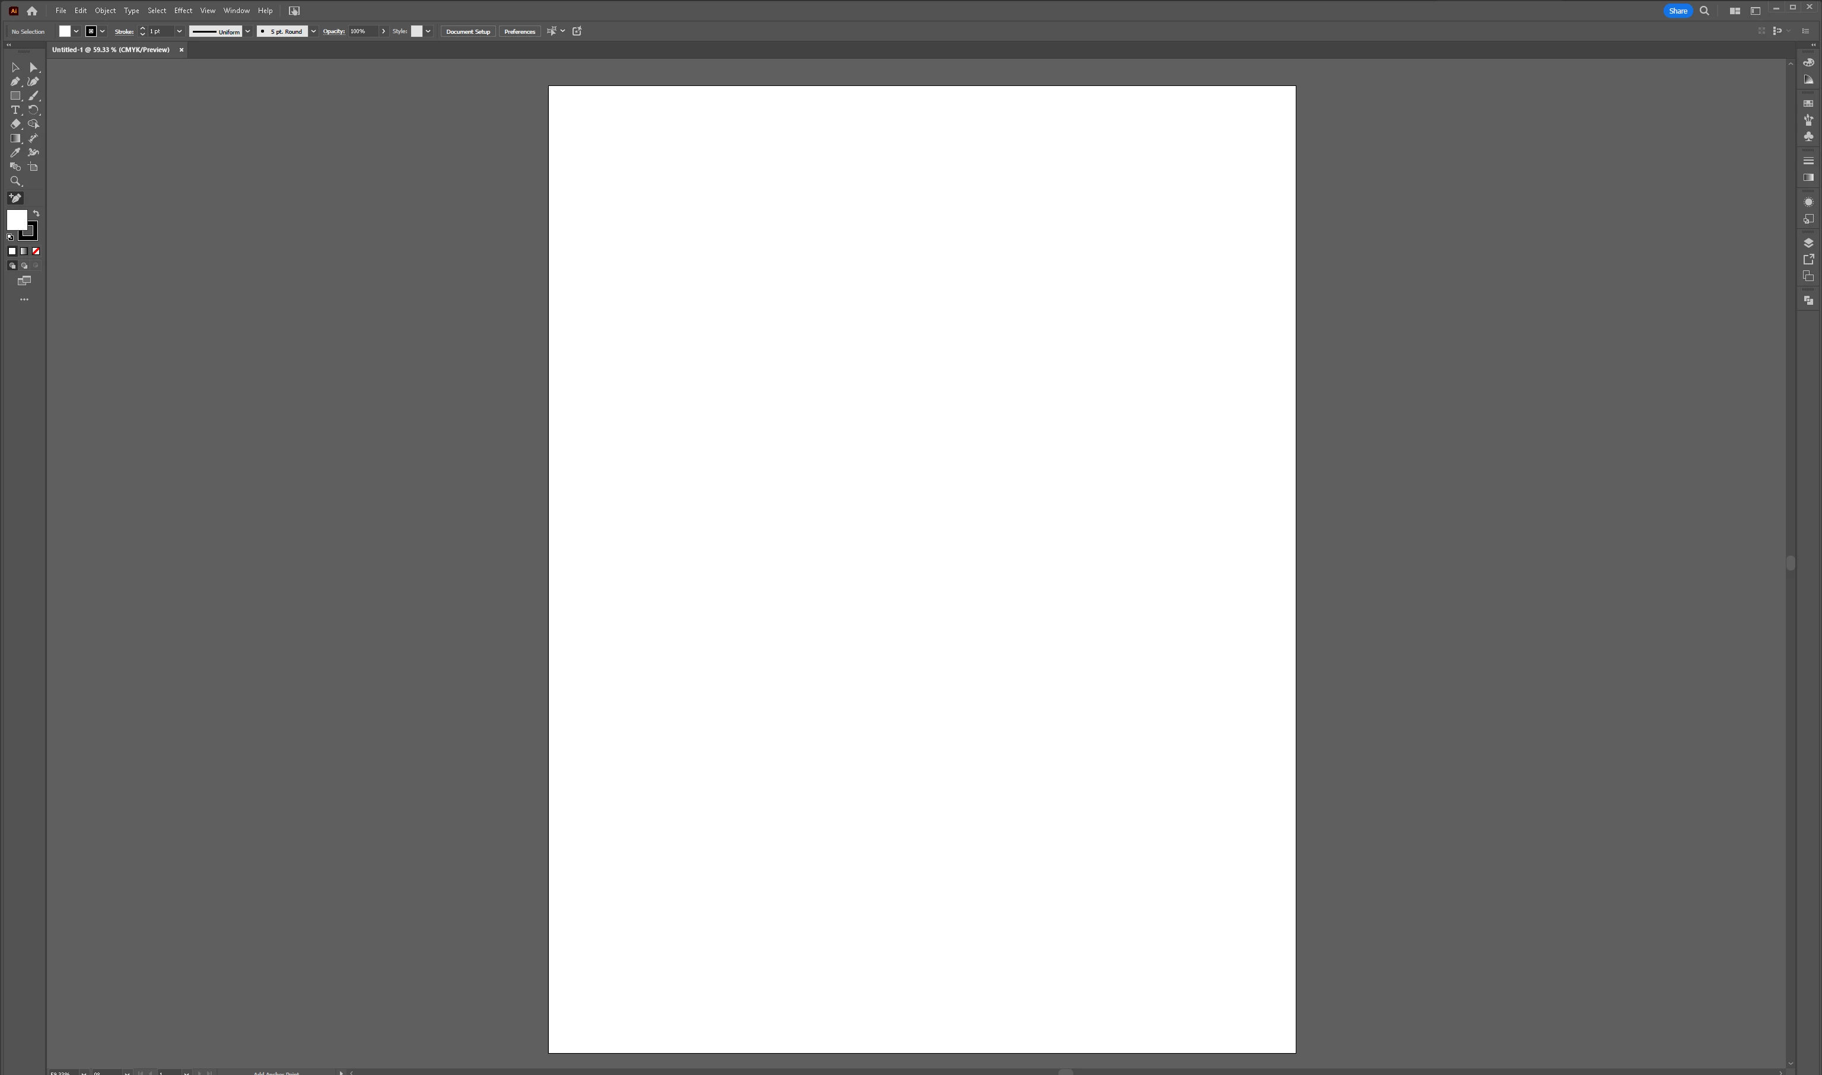Select the Type tool
The width and height of the screenshot is (1822, 1075).
coord(15,110)
